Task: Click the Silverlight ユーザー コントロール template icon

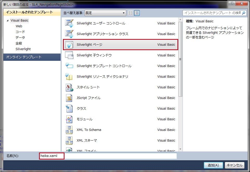Action: [69, 23]
